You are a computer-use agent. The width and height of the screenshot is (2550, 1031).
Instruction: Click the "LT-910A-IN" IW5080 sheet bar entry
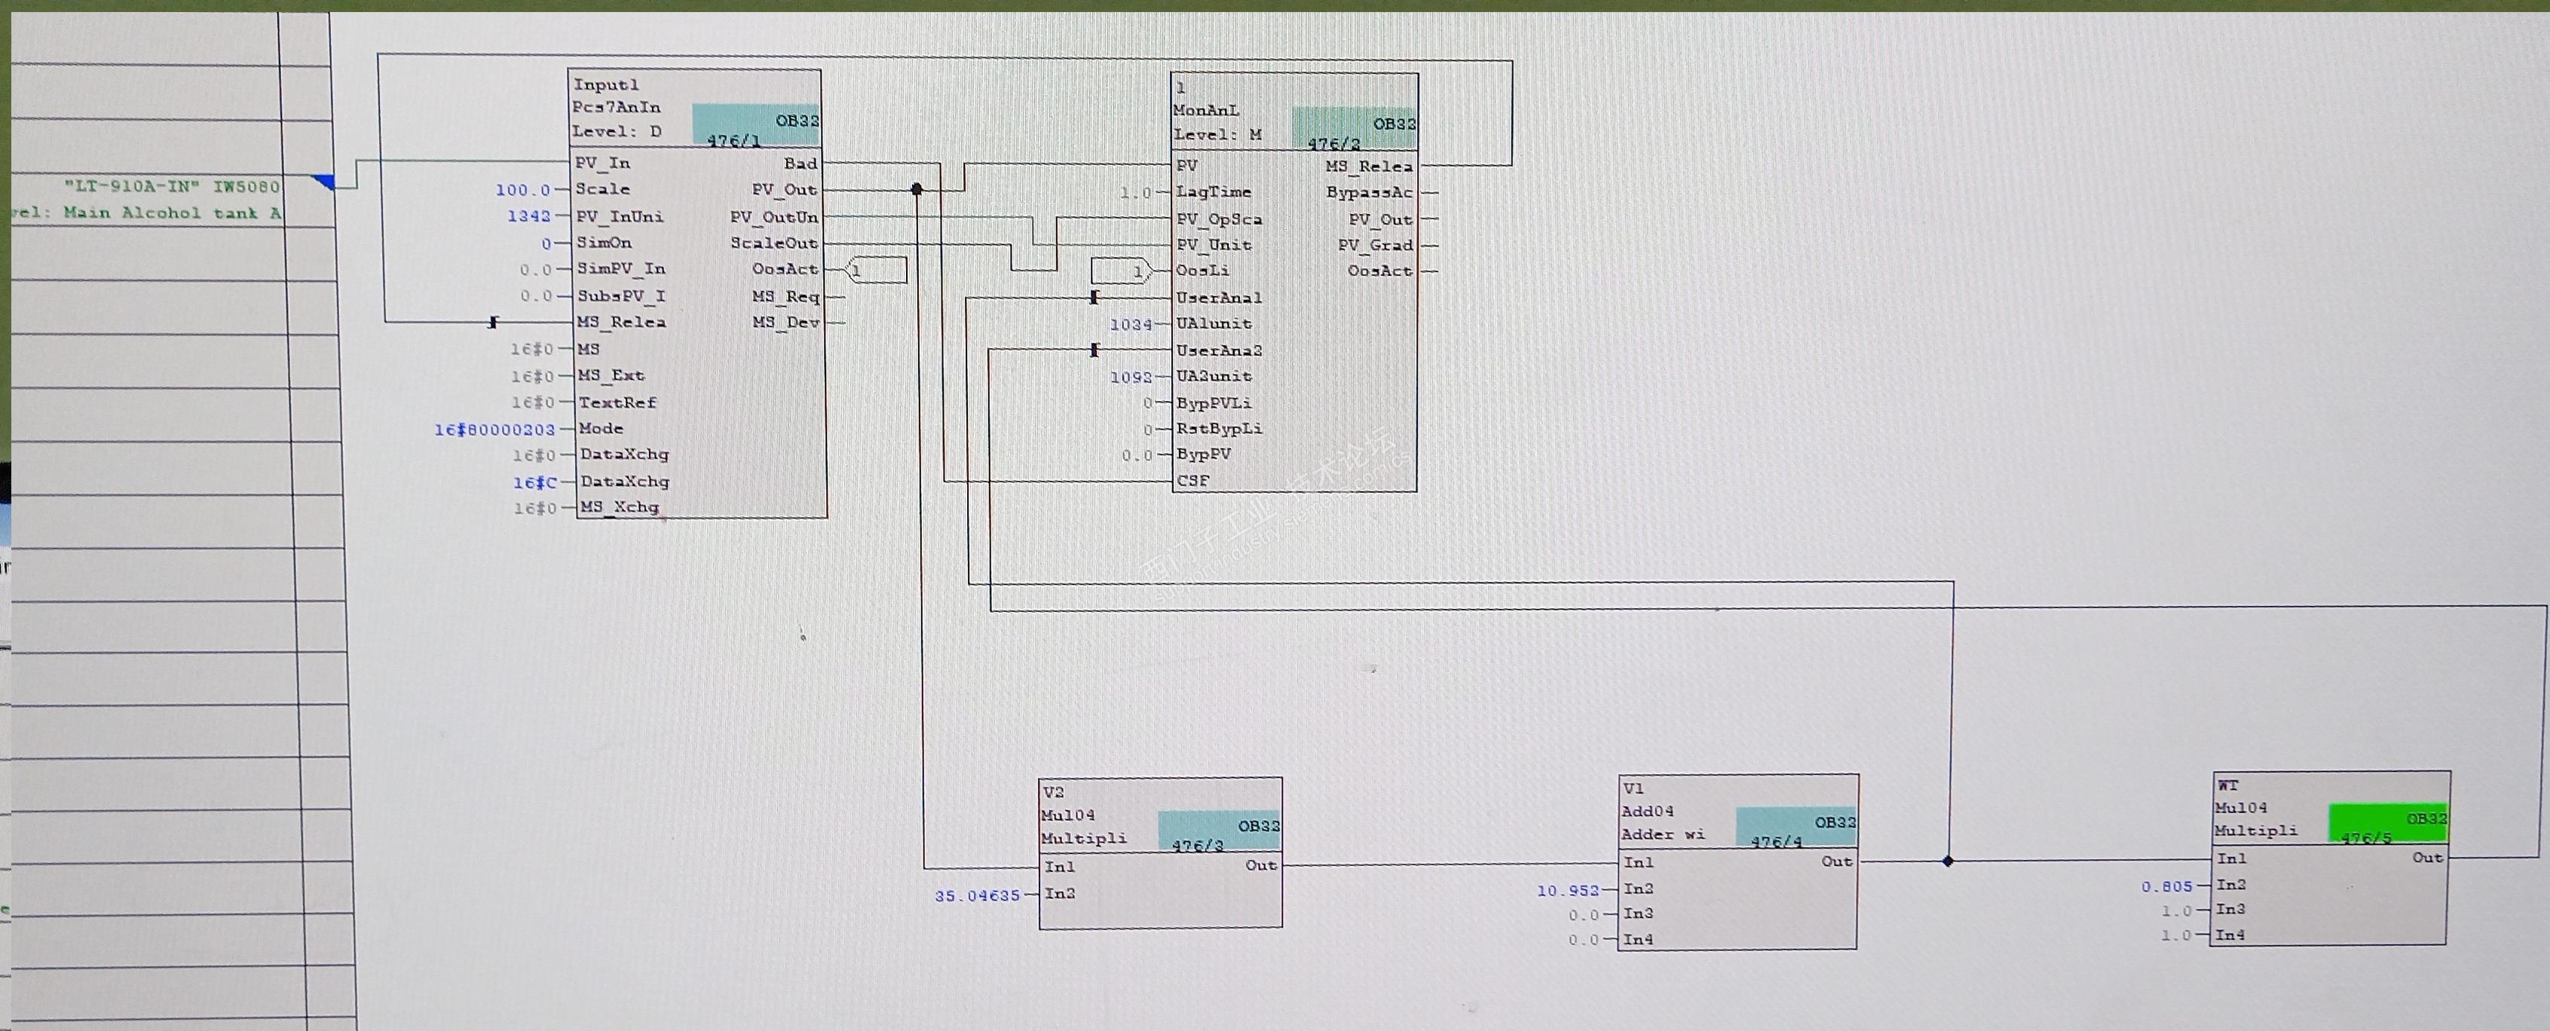173,186
